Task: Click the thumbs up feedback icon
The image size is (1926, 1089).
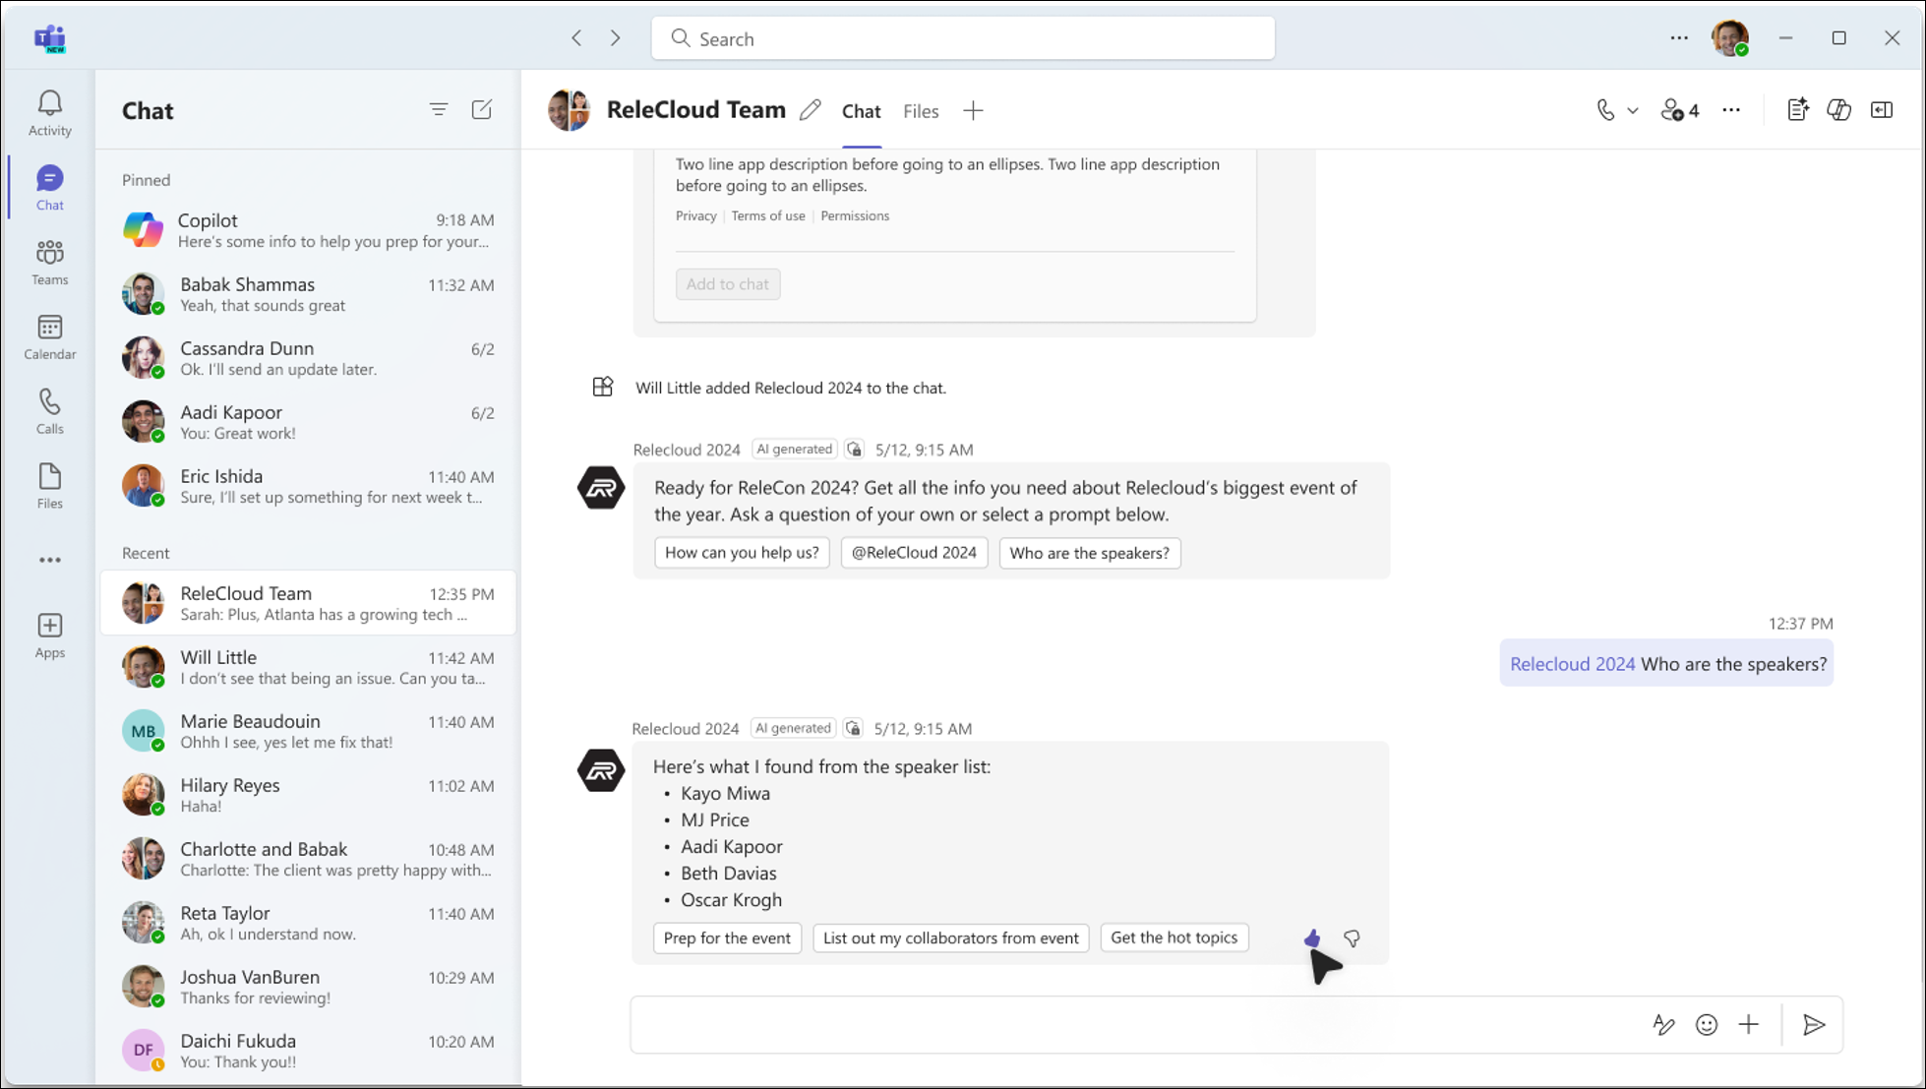Action: pos(1311,937)
